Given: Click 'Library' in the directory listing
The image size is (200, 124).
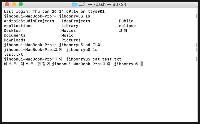Looking at the screenshot, I should 70,26.
